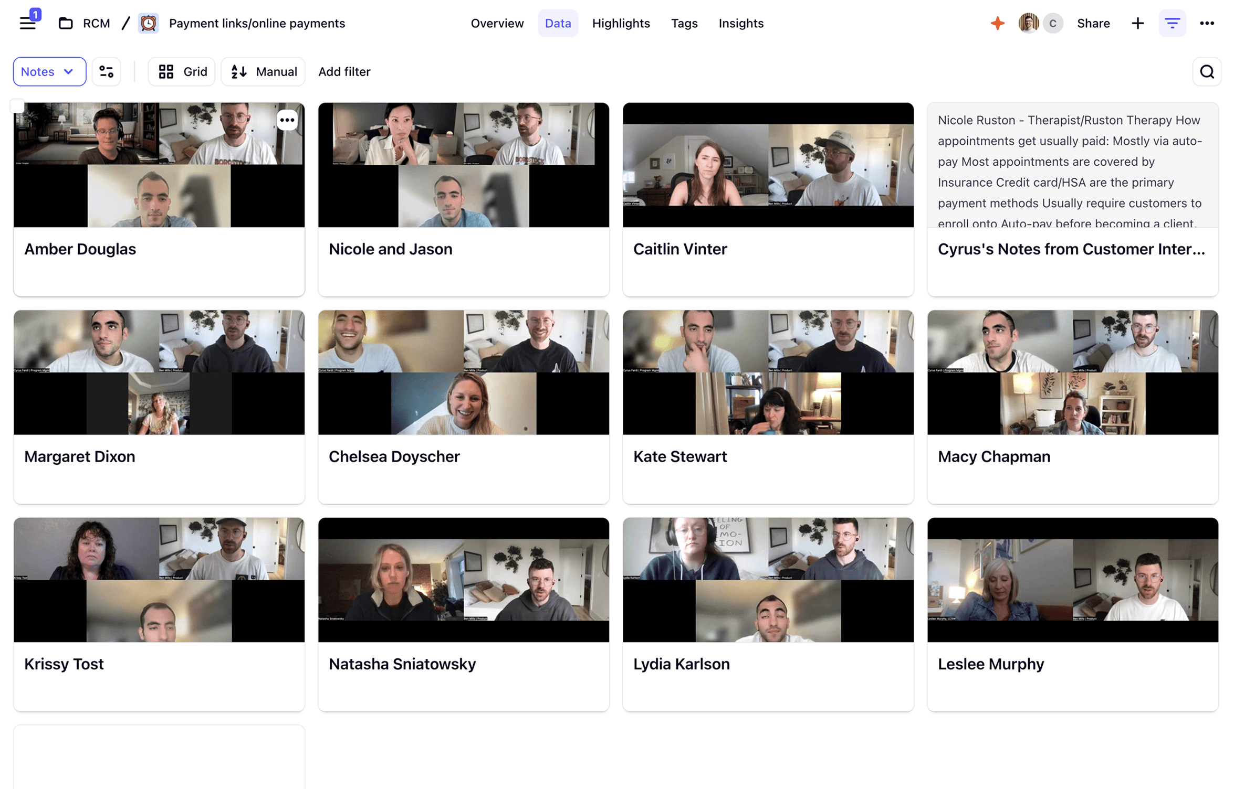Open Amber Douglas card options menu
1234x789 pixels.
[287, 120]
